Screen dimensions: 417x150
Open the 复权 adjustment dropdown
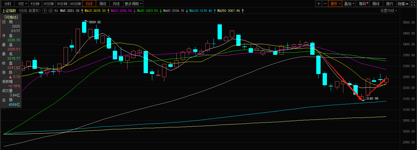(x=335, y=4)
